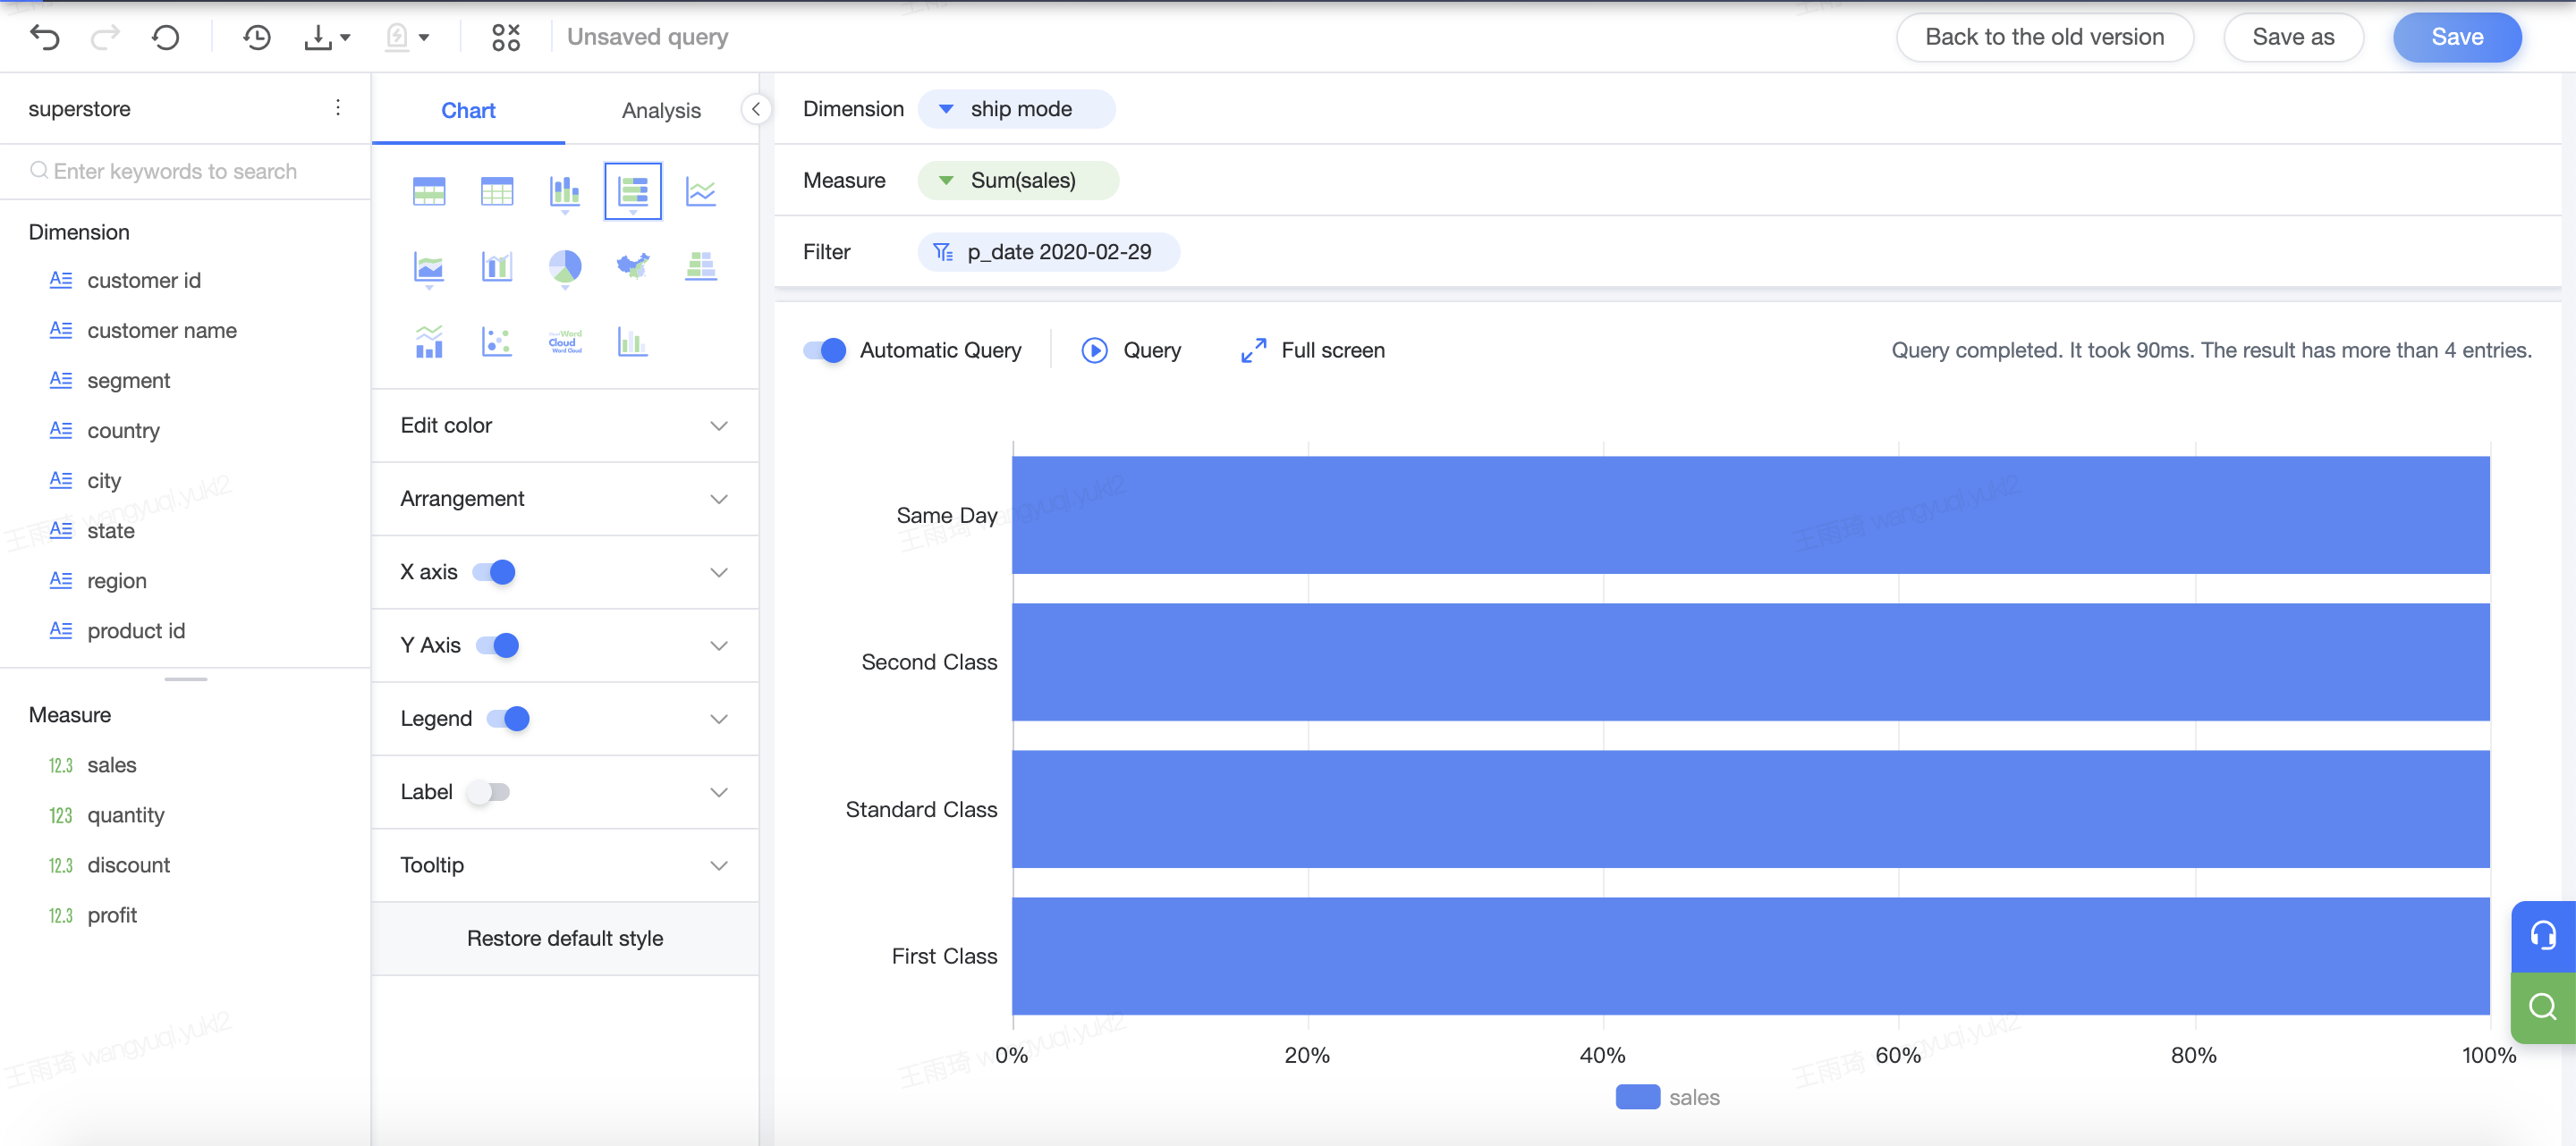Select the pie chart type
The width and height of the screenshot is (2576, 1146).
click(565, 266)
